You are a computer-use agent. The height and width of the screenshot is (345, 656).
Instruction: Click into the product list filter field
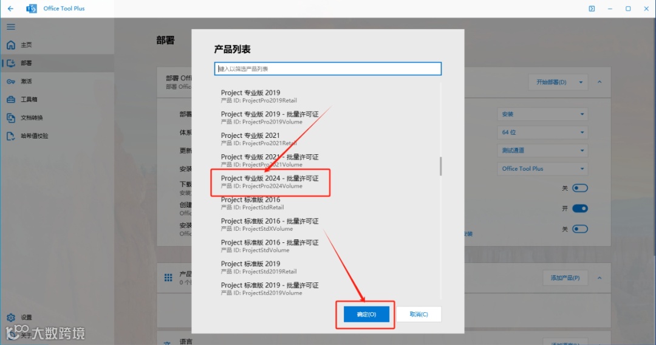point(327,69)
